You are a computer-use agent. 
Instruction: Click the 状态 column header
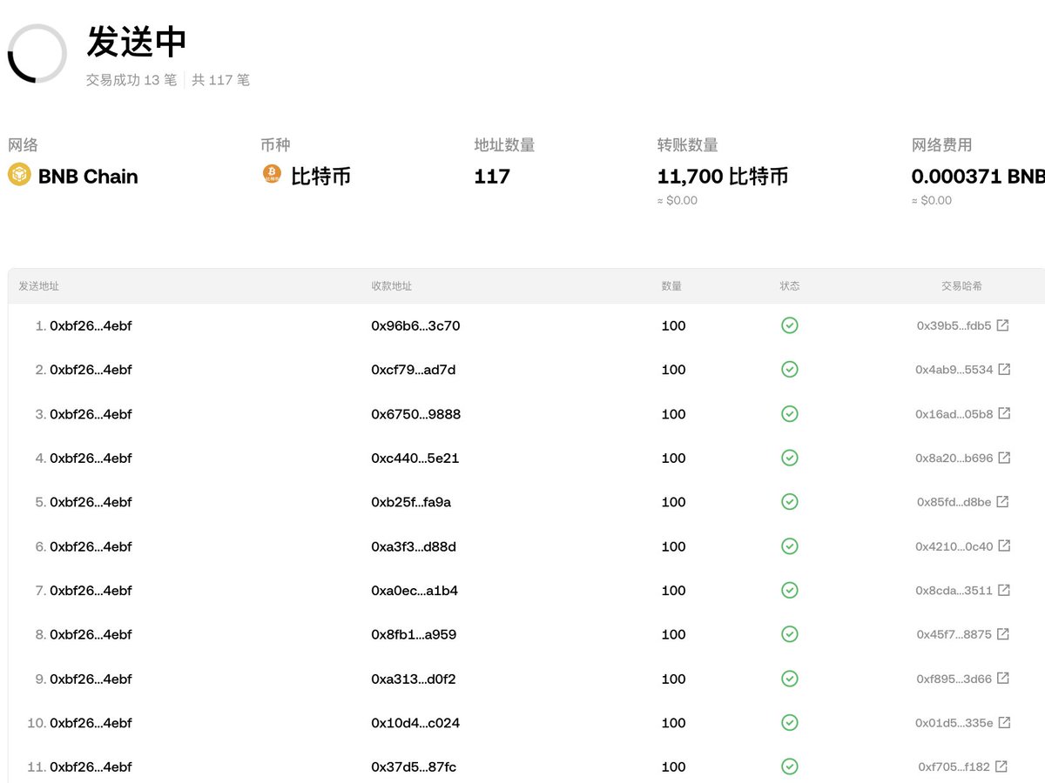[x=790, y=285]
